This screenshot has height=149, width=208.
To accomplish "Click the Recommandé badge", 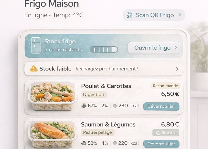I will click(165, 86).
